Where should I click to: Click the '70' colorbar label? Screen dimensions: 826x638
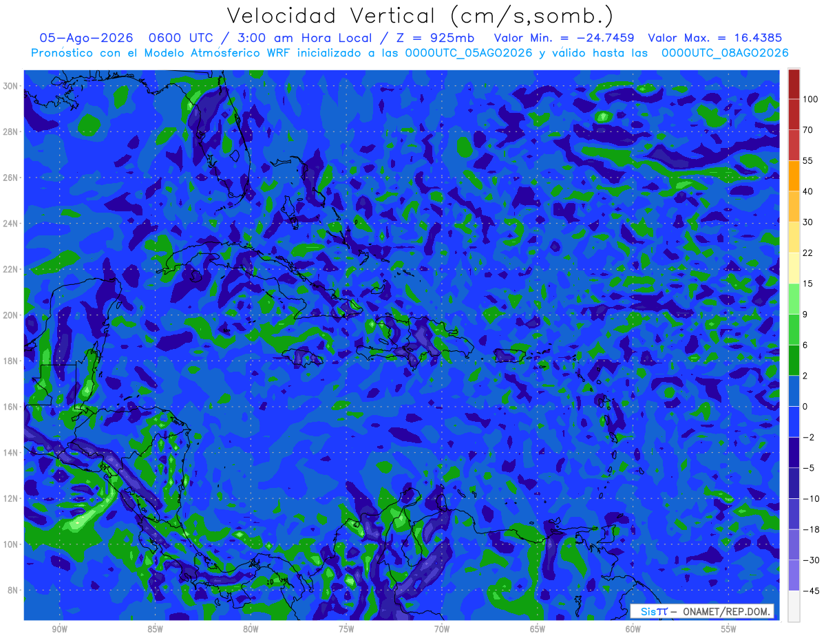(x=808, y=130)
